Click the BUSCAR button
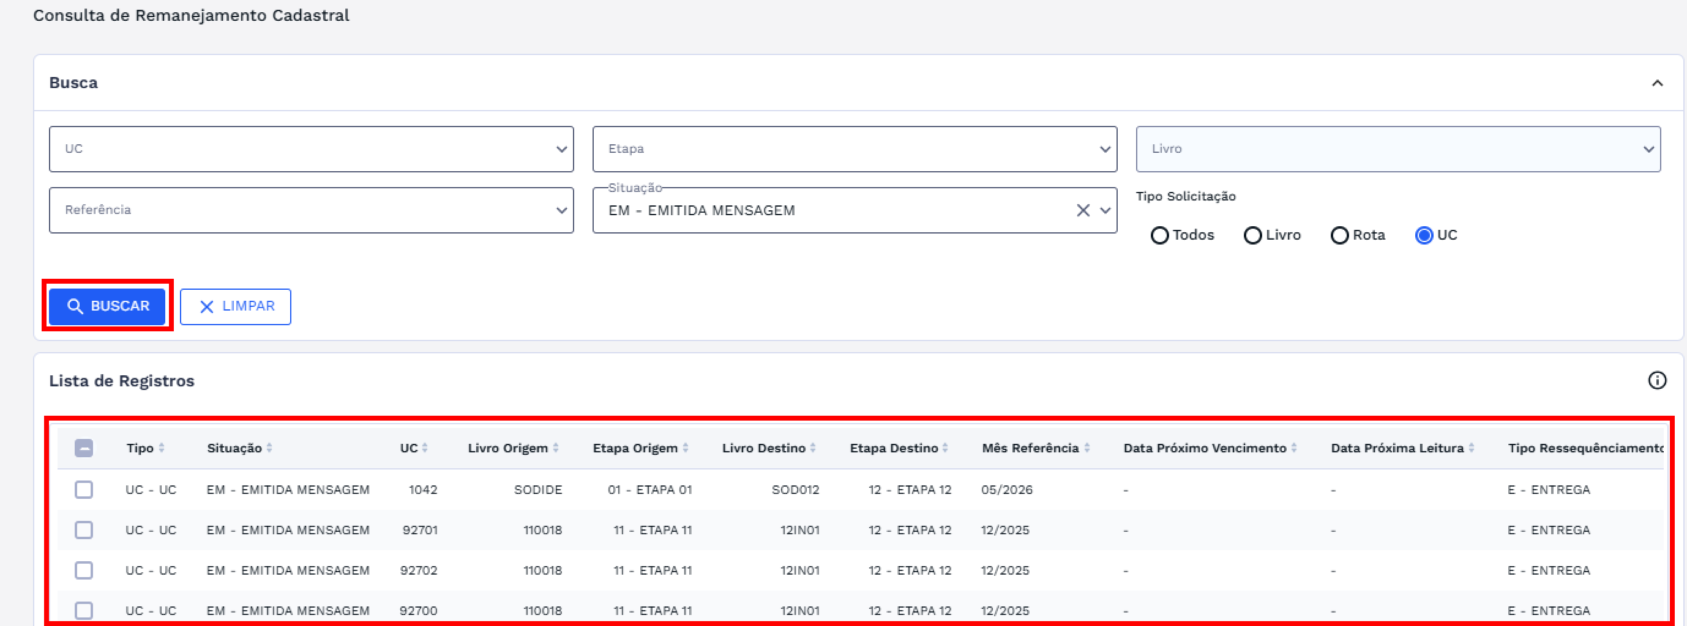The width and height of the screenshot is (1687, 626). click(x=107, y=306)
